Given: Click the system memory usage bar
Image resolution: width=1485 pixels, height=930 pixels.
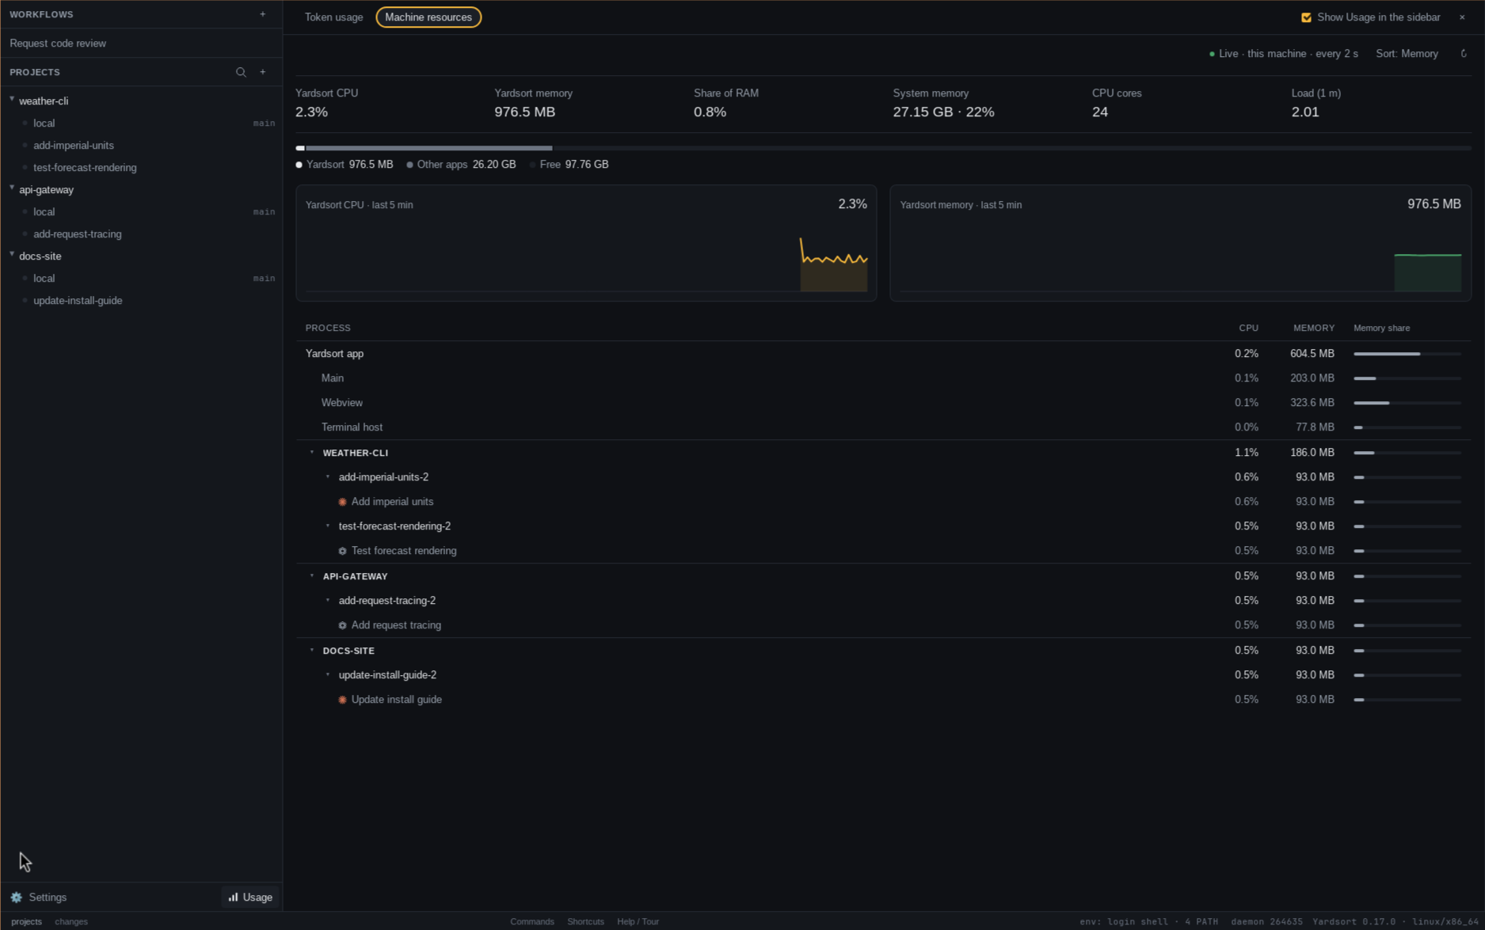Looking at the screenshot, I should pyautogui.click(x=883, y=148).
